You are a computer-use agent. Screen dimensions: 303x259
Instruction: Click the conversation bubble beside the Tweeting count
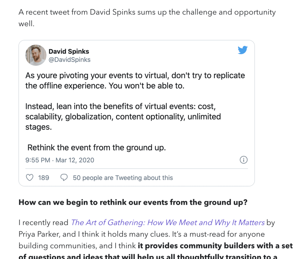click(x=64, y=177)
